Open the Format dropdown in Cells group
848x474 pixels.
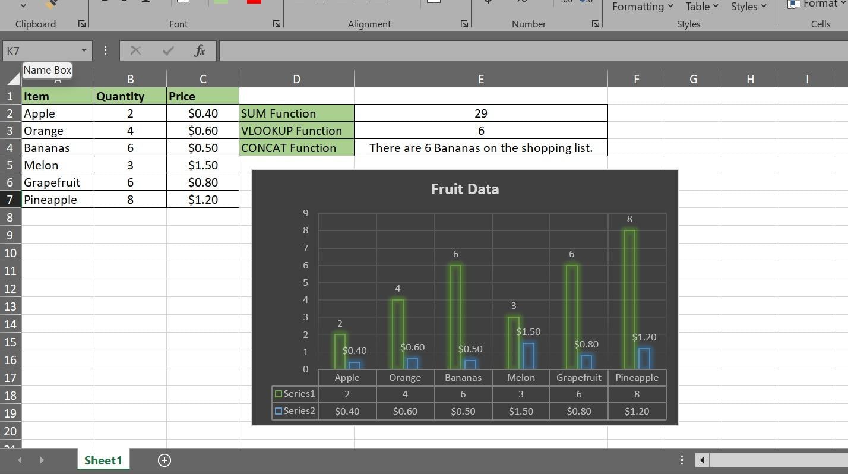click(x=816, y=4)
